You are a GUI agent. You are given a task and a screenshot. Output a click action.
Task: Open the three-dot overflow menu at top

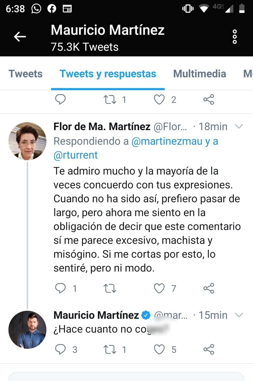point(234,37)
